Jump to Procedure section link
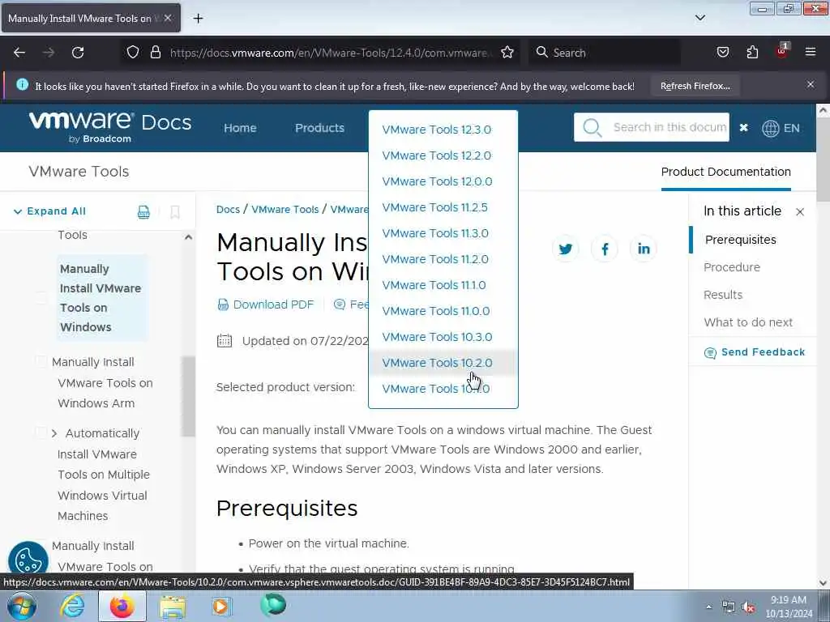830x622 pixels. click(x=732, y=267)
